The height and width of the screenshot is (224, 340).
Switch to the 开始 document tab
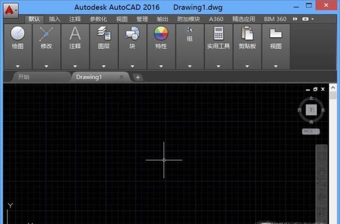click(23, 77)
